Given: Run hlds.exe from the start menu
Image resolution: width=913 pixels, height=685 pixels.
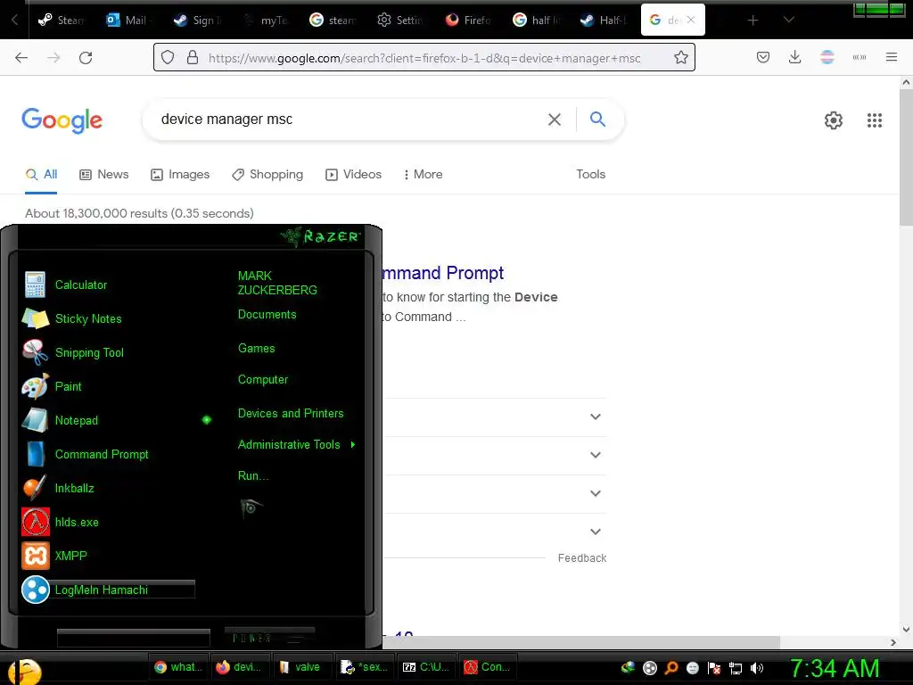Looking at the screenshot, I should 77,522.
